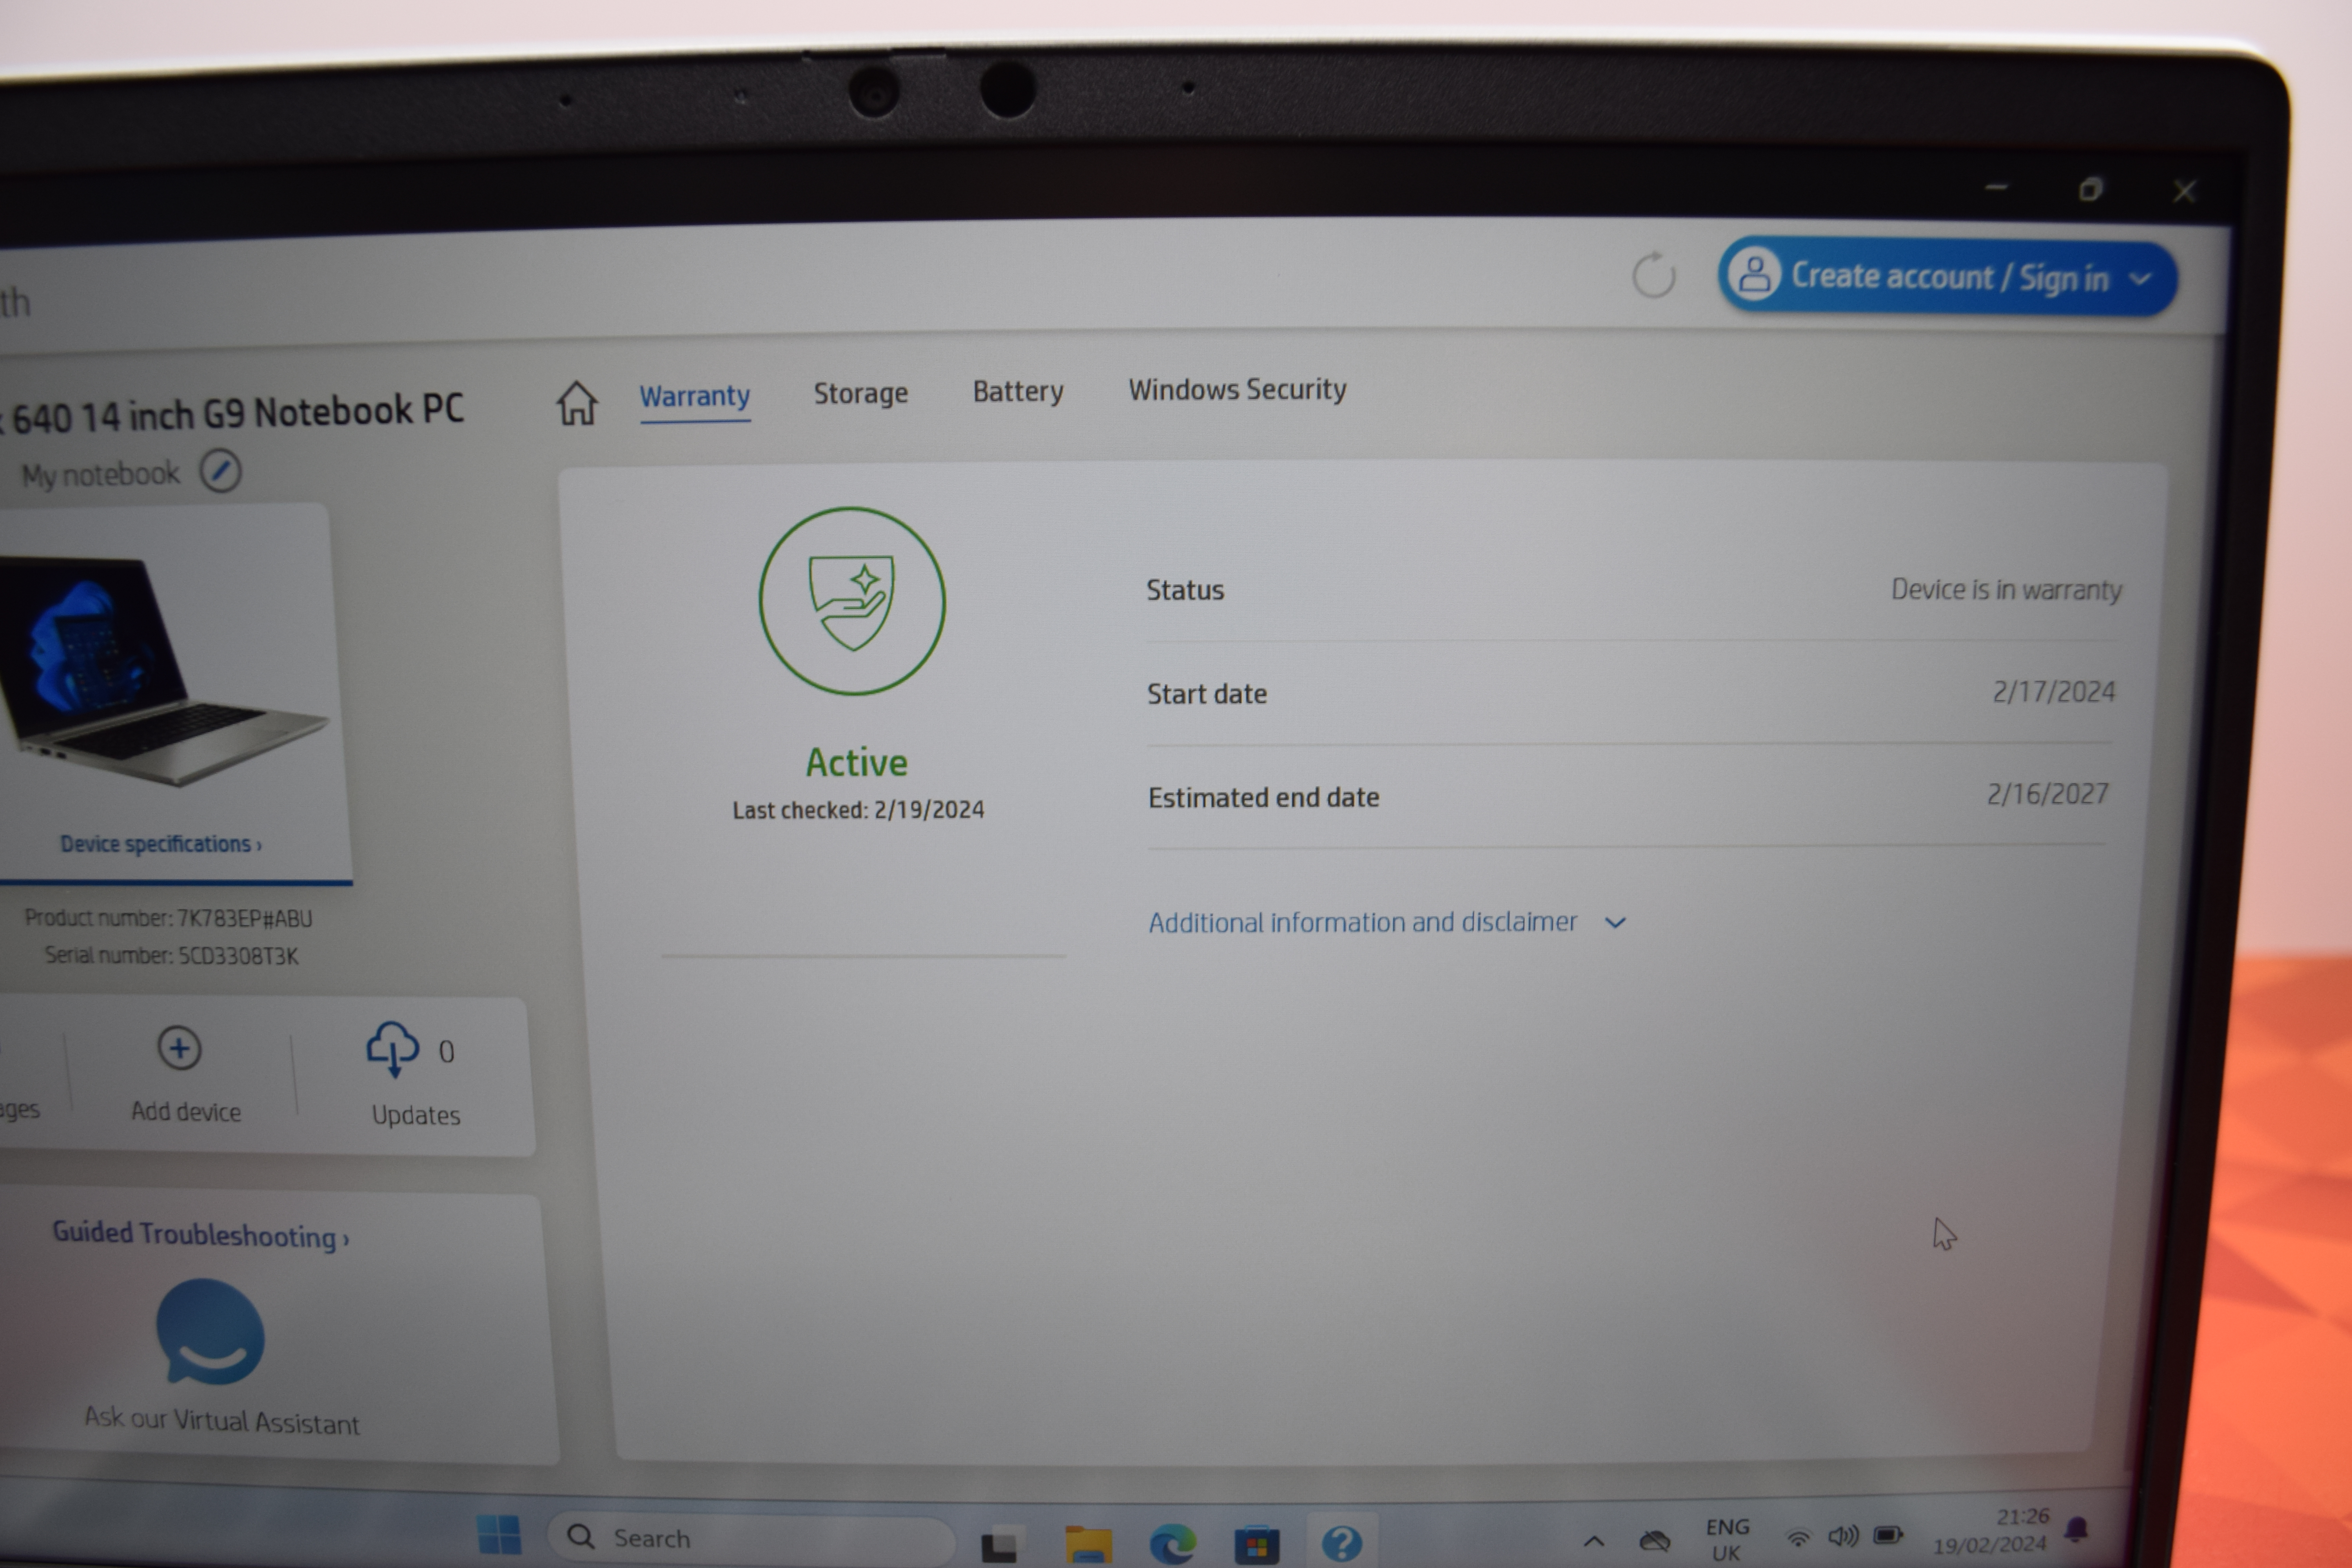Open Guided Troubleshooting link

[201, 1235]
